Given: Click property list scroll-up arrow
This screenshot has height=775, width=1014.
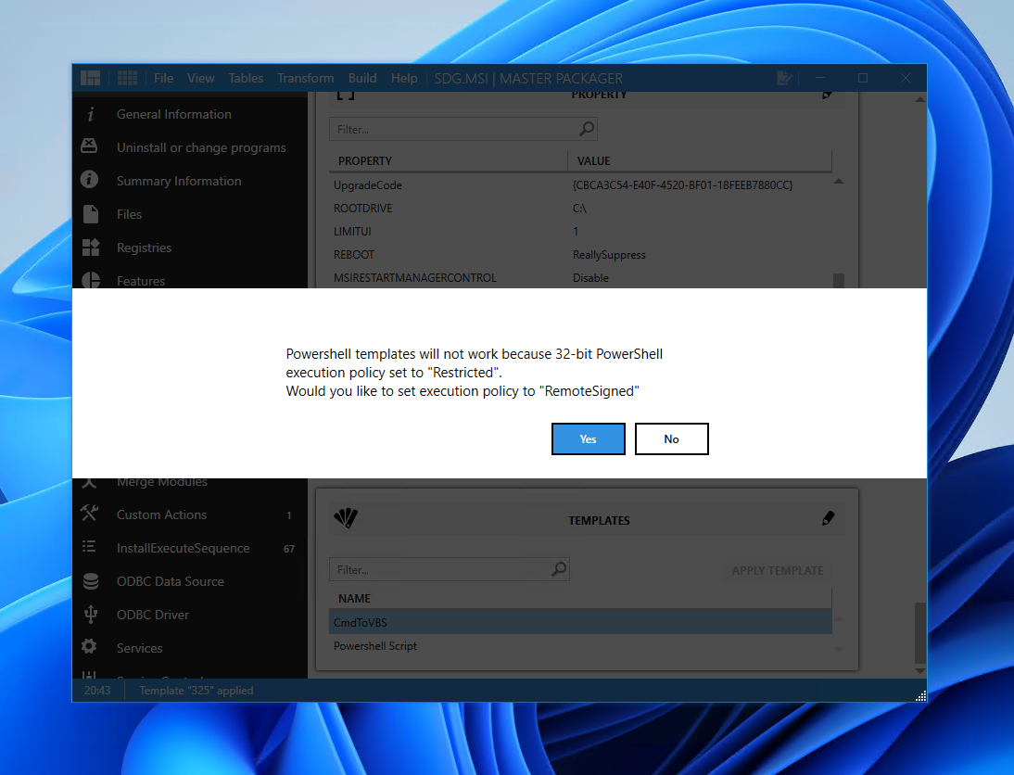Looking at the screenshot, I should [x=839, y=181].
